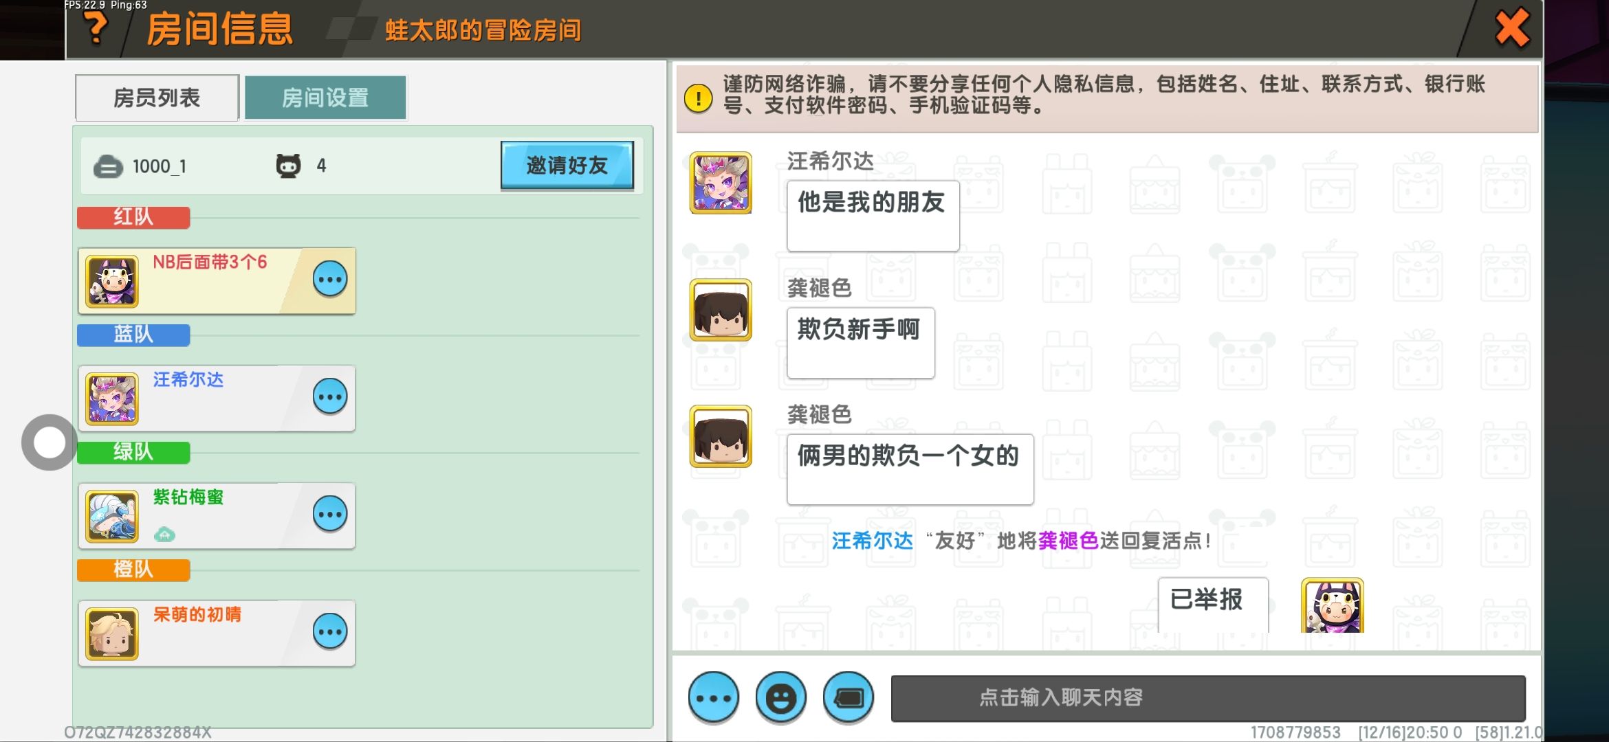Click 龚褪色's avatar beside 欺负新手啊
Image resolution: width=1609 pixels, height=742 pixels.
tap(721, 310)
